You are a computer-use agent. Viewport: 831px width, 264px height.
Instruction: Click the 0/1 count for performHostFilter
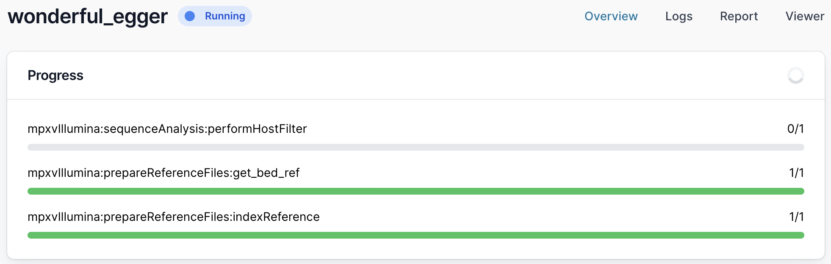pos(795,129)
